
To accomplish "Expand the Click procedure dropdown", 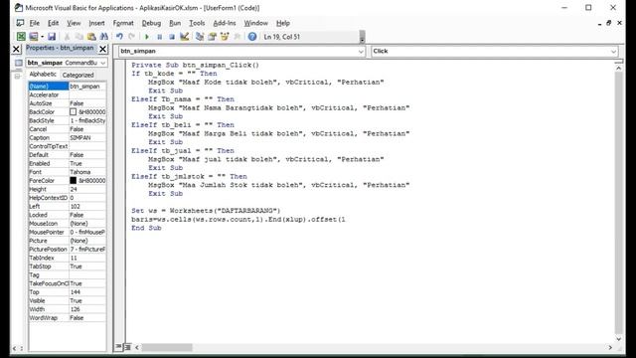I will coord(613,51).
